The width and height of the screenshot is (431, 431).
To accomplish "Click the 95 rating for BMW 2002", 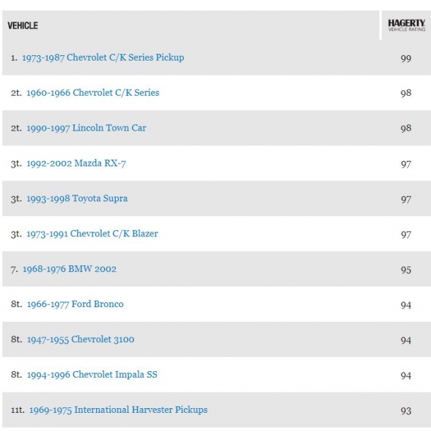I will pos(405,269).
